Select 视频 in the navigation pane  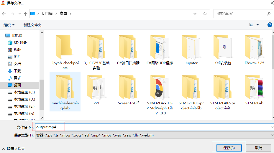(x=14, y=50)
